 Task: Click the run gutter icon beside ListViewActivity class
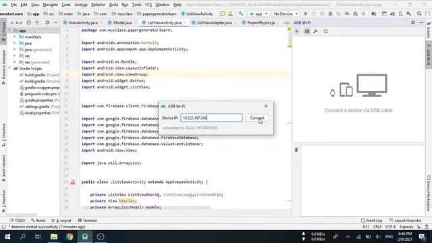coord(73,182)
